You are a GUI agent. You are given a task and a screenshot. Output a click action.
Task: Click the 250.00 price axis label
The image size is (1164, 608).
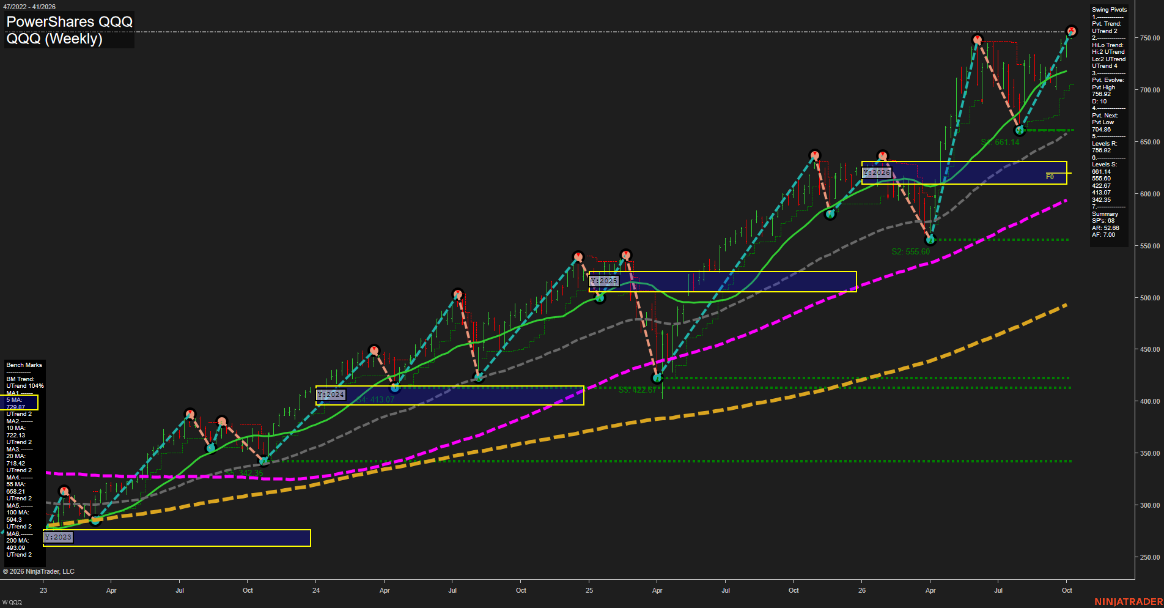coord(1149,557)
